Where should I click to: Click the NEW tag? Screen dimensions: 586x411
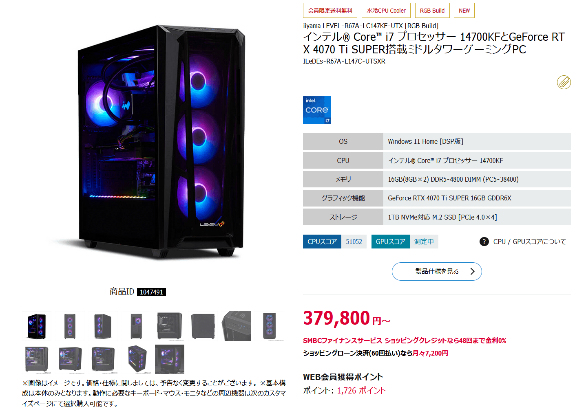pyautogui.click(x=464, y=11)
